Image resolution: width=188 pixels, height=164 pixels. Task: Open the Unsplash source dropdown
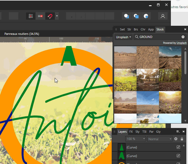coord(124,37)
